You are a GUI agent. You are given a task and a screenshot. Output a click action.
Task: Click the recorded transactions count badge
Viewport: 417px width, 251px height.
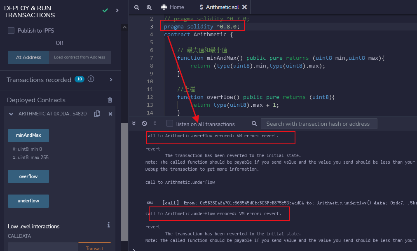tap(80, 79)
